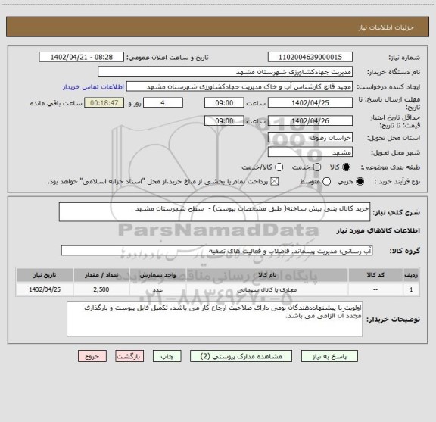This screenshot has height=422, width=436.
Task: Click the general need description text box
Action: point(215,212)
